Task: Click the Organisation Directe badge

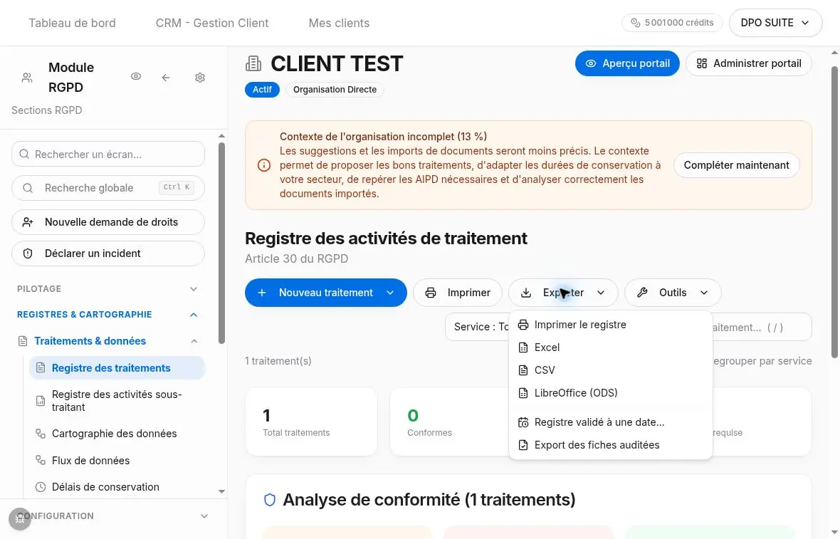Action: click(335, 90)
